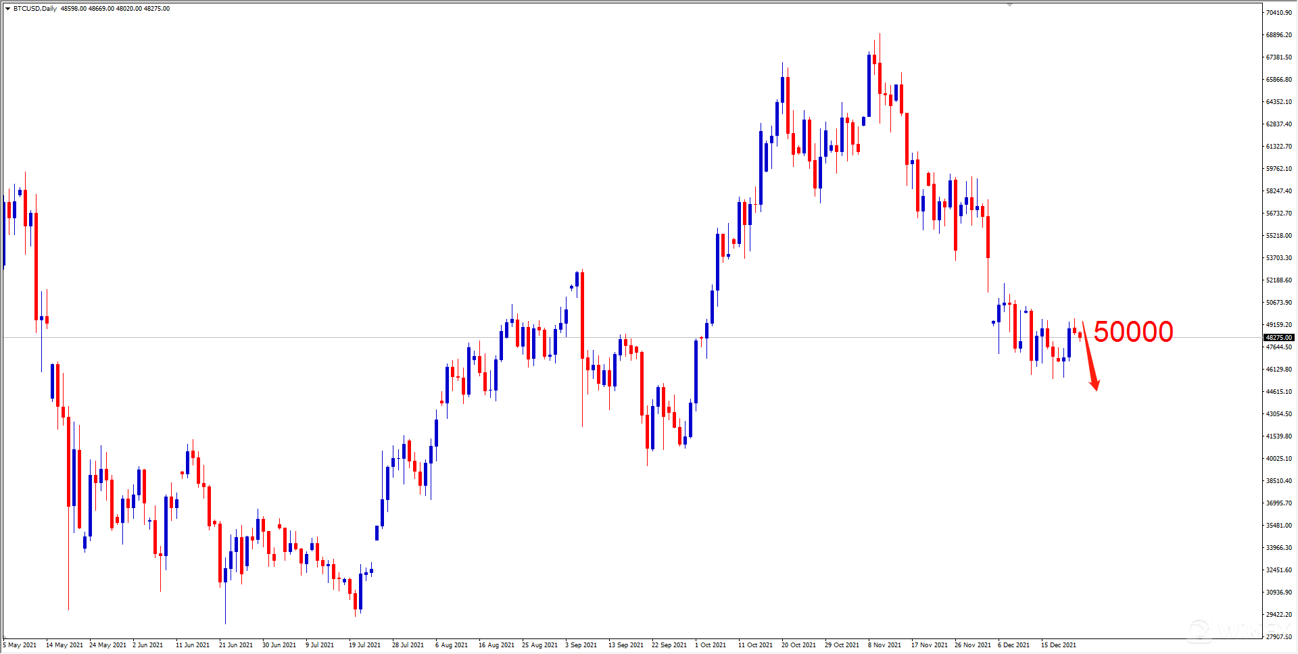Screen dimensions: 1298x654
Task: Click the current price tag 48275.00
Action: click(1278, 337)
